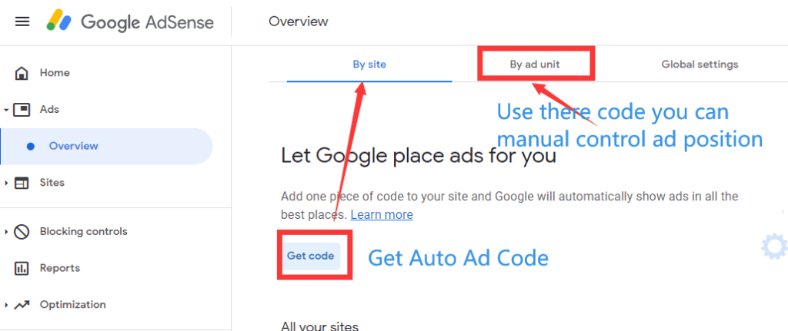This screenshot has height=331, width=788.
Task: Click the Ads window icon
Action: pos(22,109)
